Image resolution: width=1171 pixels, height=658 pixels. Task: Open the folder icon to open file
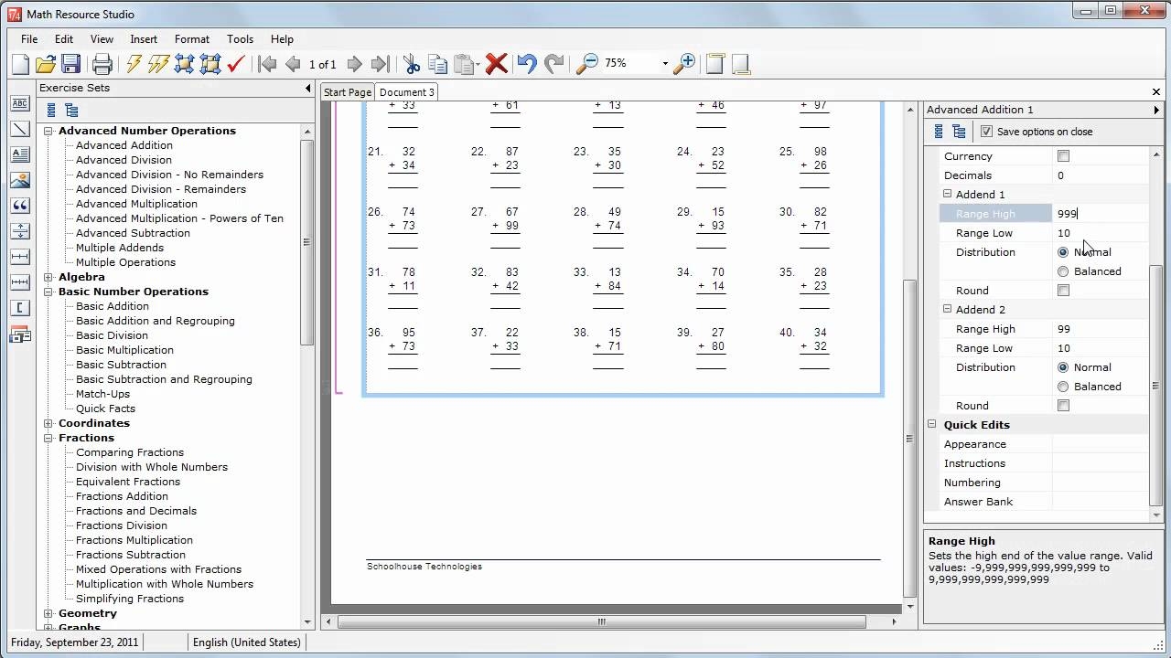[x=46, y=64]
